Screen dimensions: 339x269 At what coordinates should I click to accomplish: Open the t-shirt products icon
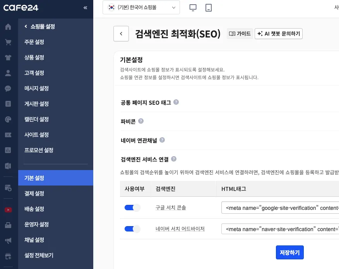(x=8, y=58)
